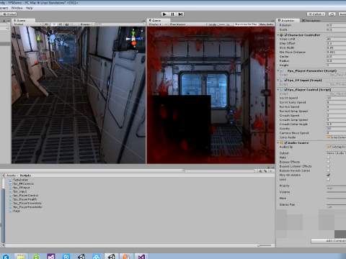Click the cloud services icon
The height and width of the screenshot is (259, 346).
[x=332, y=14]
